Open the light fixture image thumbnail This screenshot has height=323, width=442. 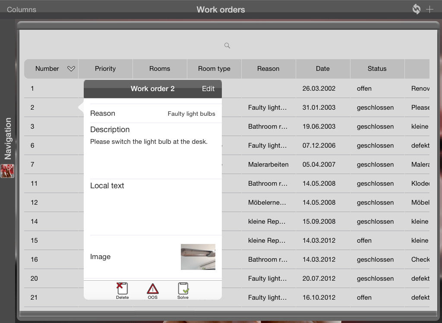[x=198, y=256]
